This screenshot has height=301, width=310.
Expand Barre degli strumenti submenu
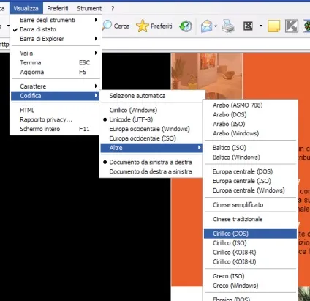(x=56, y=20)
